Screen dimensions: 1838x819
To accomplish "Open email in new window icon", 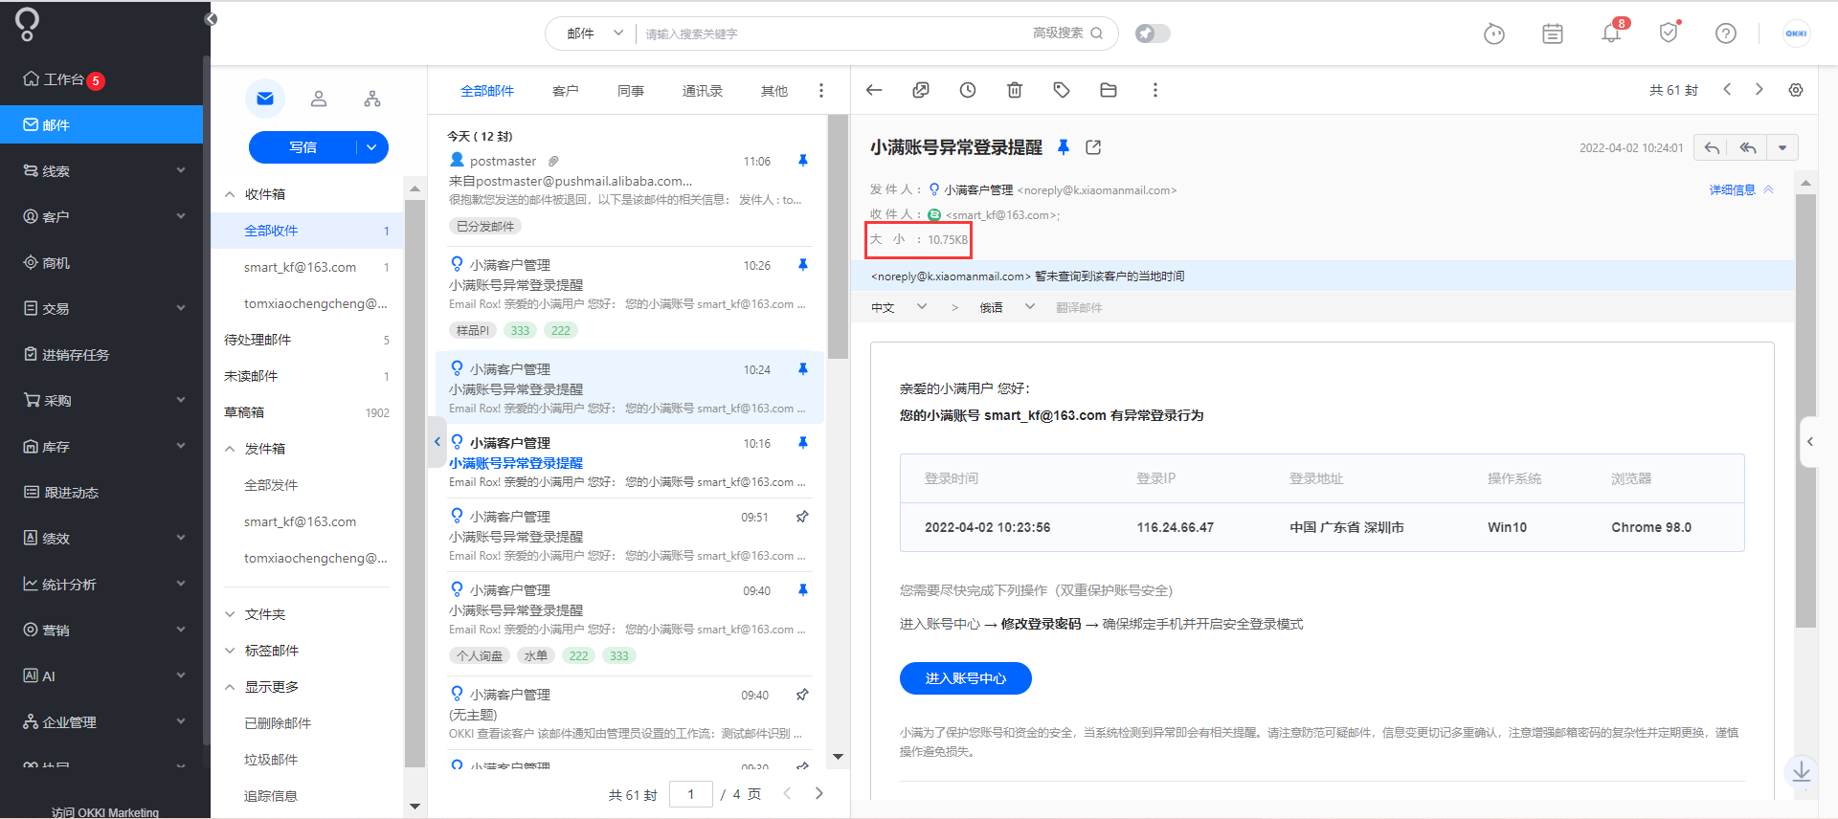I will pos(1093,147).
